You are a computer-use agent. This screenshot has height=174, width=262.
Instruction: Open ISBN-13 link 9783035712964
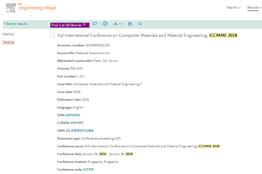[82, 131]
